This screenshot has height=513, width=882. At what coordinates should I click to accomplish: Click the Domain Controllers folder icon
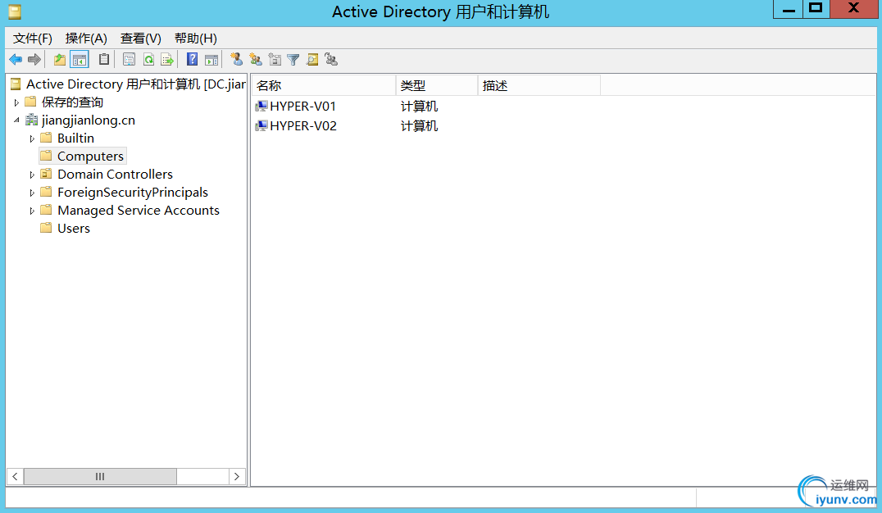coord(47,174)
